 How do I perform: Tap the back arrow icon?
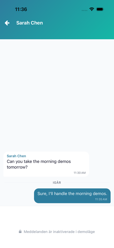(7, 23)
